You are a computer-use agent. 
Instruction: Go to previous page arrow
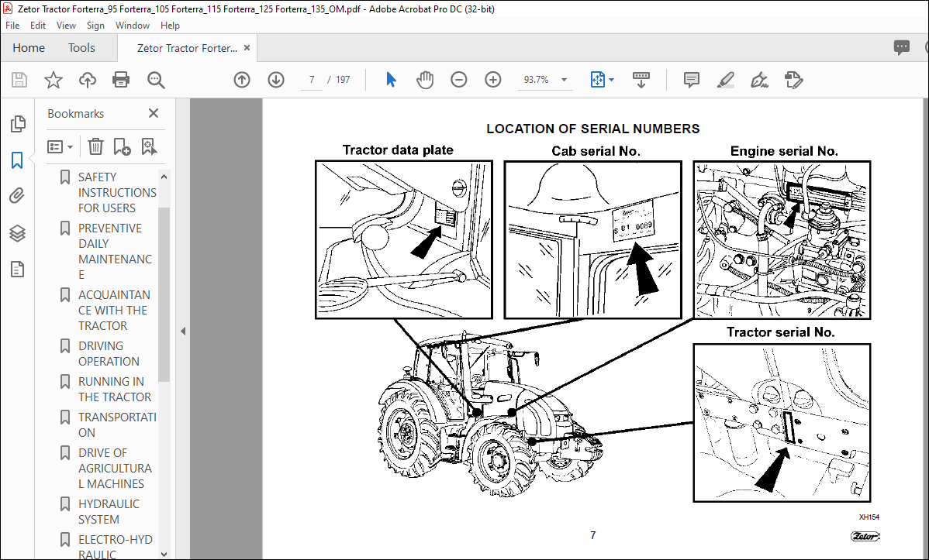coord(242,80)
